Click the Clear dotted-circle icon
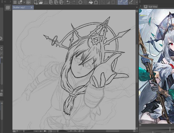 pos(80,2)
